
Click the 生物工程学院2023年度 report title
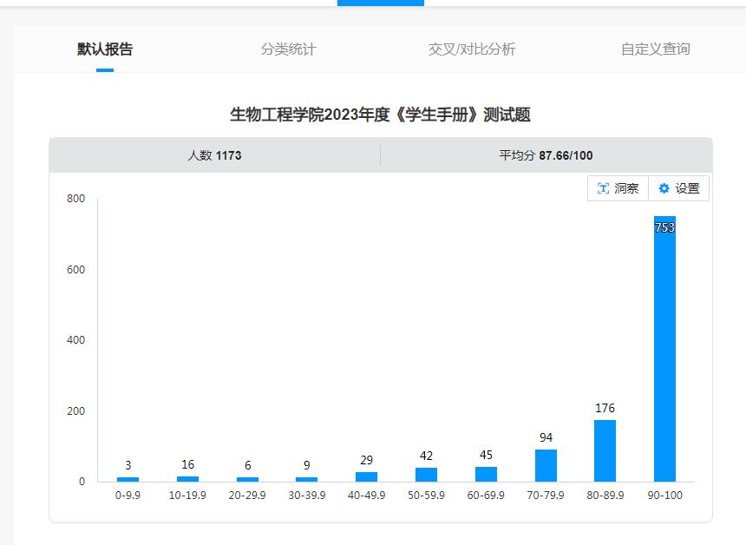tap(380, 115)
